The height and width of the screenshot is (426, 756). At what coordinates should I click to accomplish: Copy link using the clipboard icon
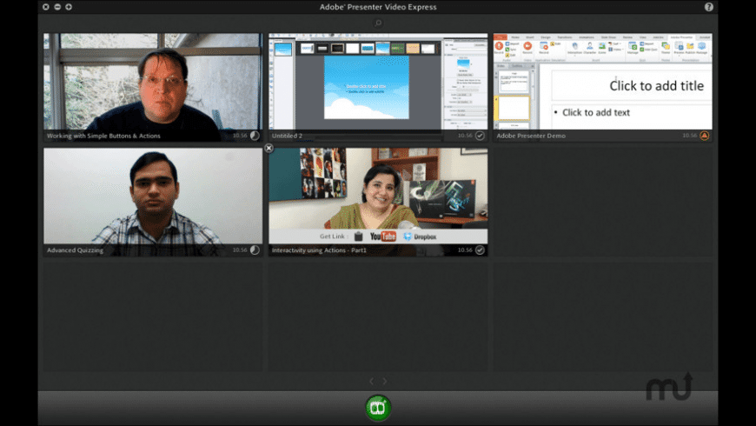pyautogui.click(x=358, y=236)
